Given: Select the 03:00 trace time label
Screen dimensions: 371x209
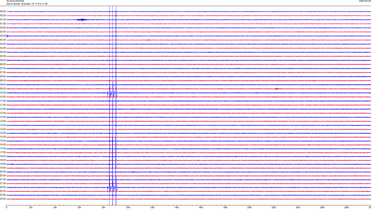Looking at the screenshot, I should pos(3,36).
